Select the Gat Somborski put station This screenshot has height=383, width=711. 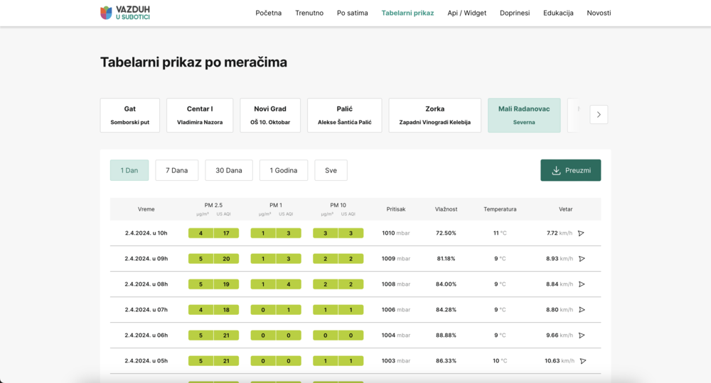tap(130, 115)
